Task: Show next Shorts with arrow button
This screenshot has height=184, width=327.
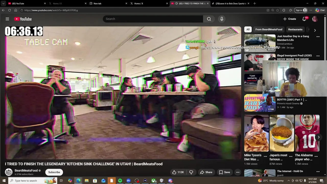Action: 319,137
